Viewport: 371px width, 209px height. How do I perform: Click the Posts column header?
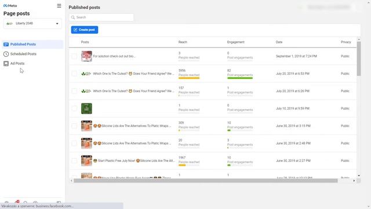tap(85, 42)
